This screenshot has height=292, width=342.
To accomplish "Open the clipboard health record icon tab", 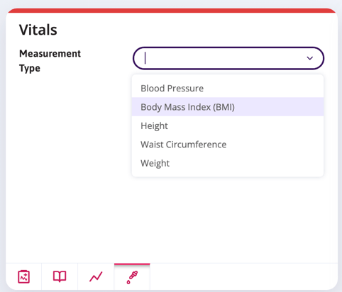I will [x=23, y=276].
